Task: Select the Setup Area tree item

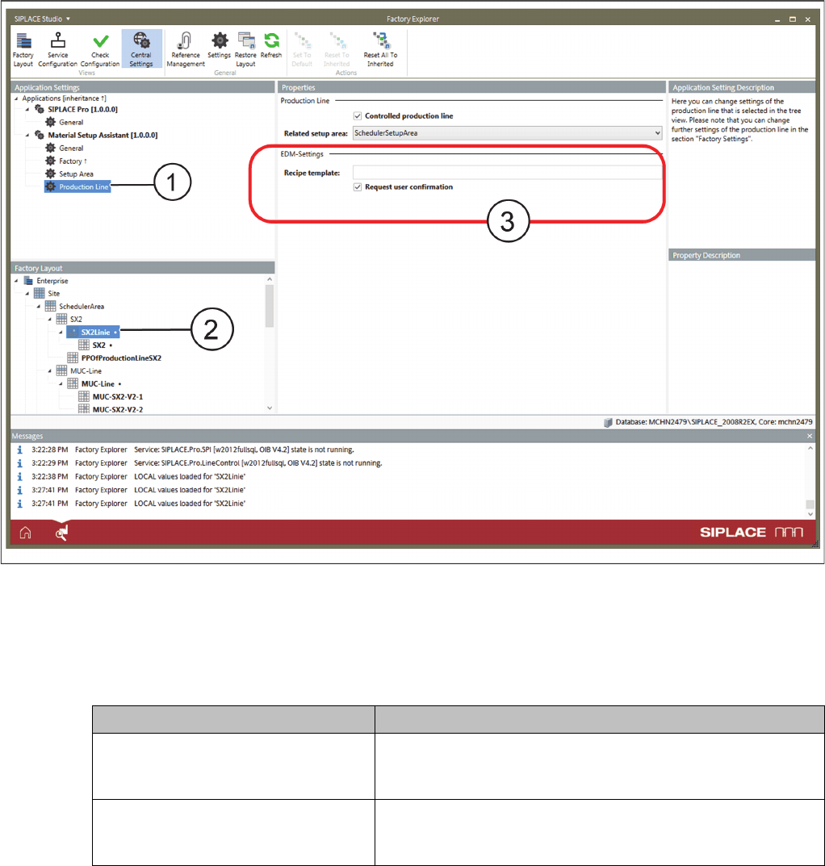Action: point(76,174)
